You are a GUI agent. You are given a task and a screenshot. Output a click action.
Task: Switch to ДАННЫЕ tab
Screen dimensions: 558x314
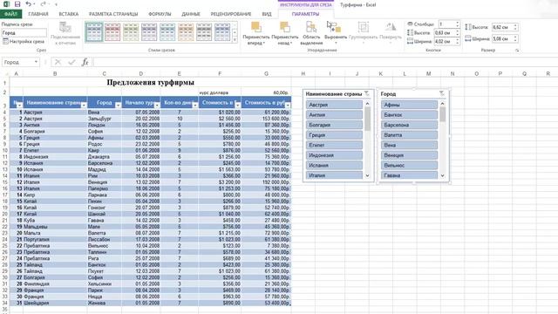coord(191,14)
